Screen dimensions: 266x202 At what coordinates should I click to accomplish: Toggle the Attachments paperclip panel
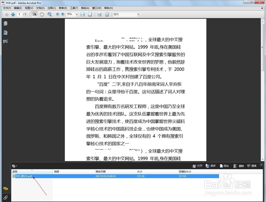point(6,197)
